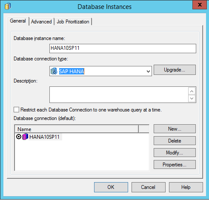Select the HANA10SP11 default connection radio button
This screenshot has height=200, width=209.
(19, 137)
